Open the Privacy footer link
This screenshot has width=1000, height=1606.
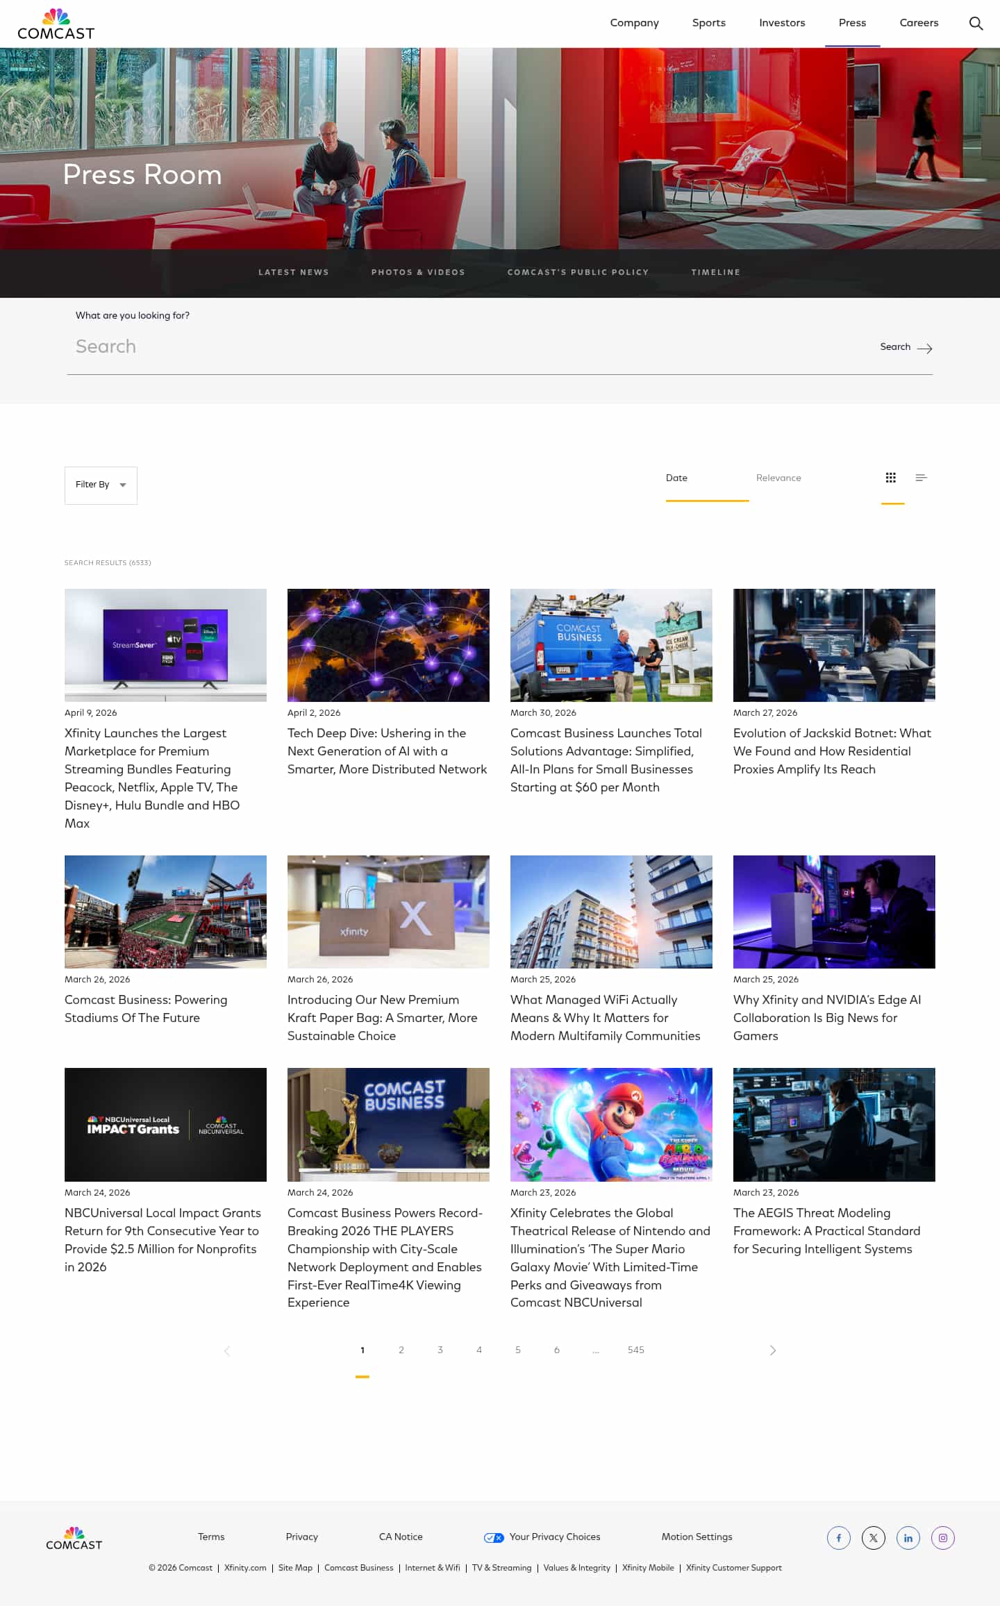pyautogui.click(x=302, y=1537)
